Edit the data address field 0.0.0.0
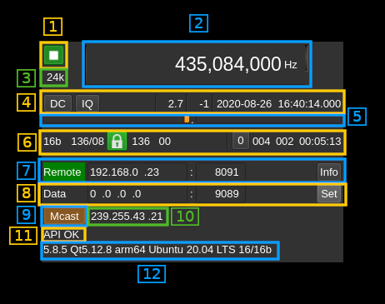This screenshot has height=304, width=385. (x=137, y=194)
